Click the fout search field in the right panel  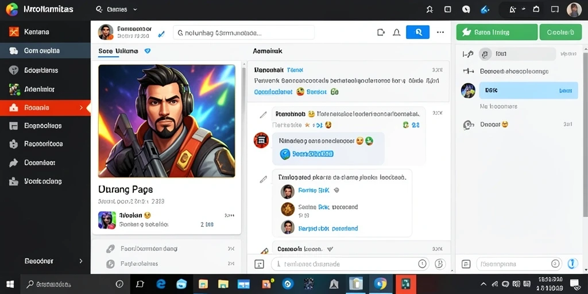[x=517, y=54]
